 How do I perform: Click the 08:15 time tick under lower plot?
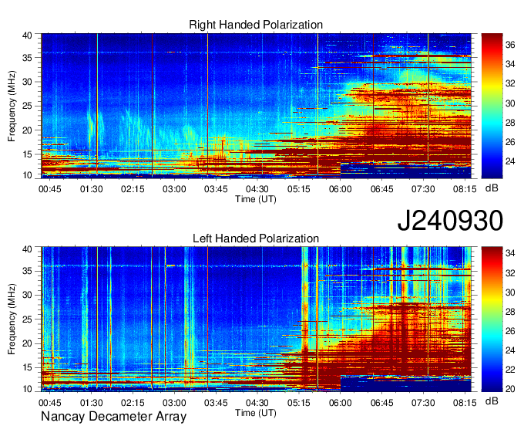pos(465,403)
